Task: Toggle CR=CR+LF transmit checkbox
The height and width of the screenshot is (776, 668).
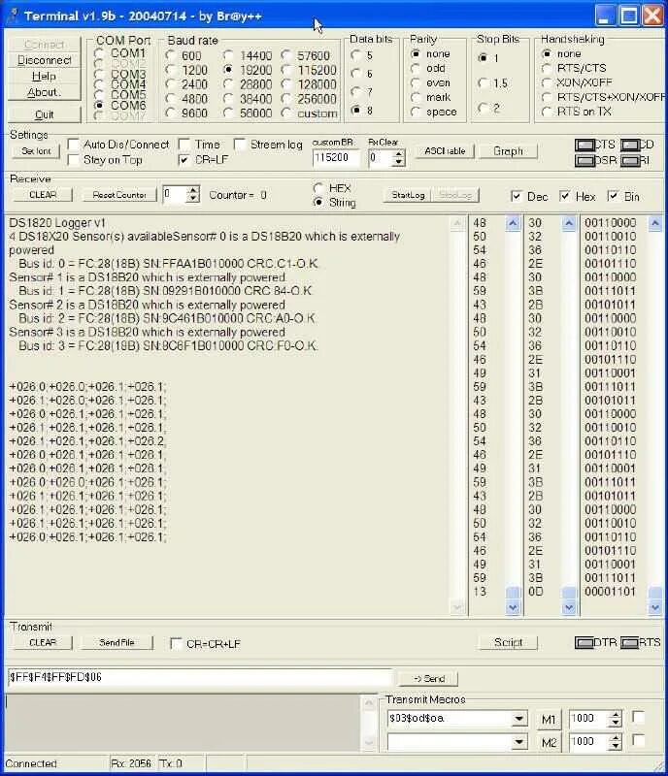Action: point(176,643)
